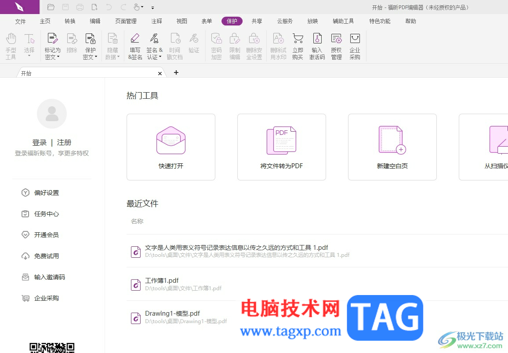This screenshot has height=353, width=508.
Task: Switch to Share (共享) tab
Action: click(257, 22)
